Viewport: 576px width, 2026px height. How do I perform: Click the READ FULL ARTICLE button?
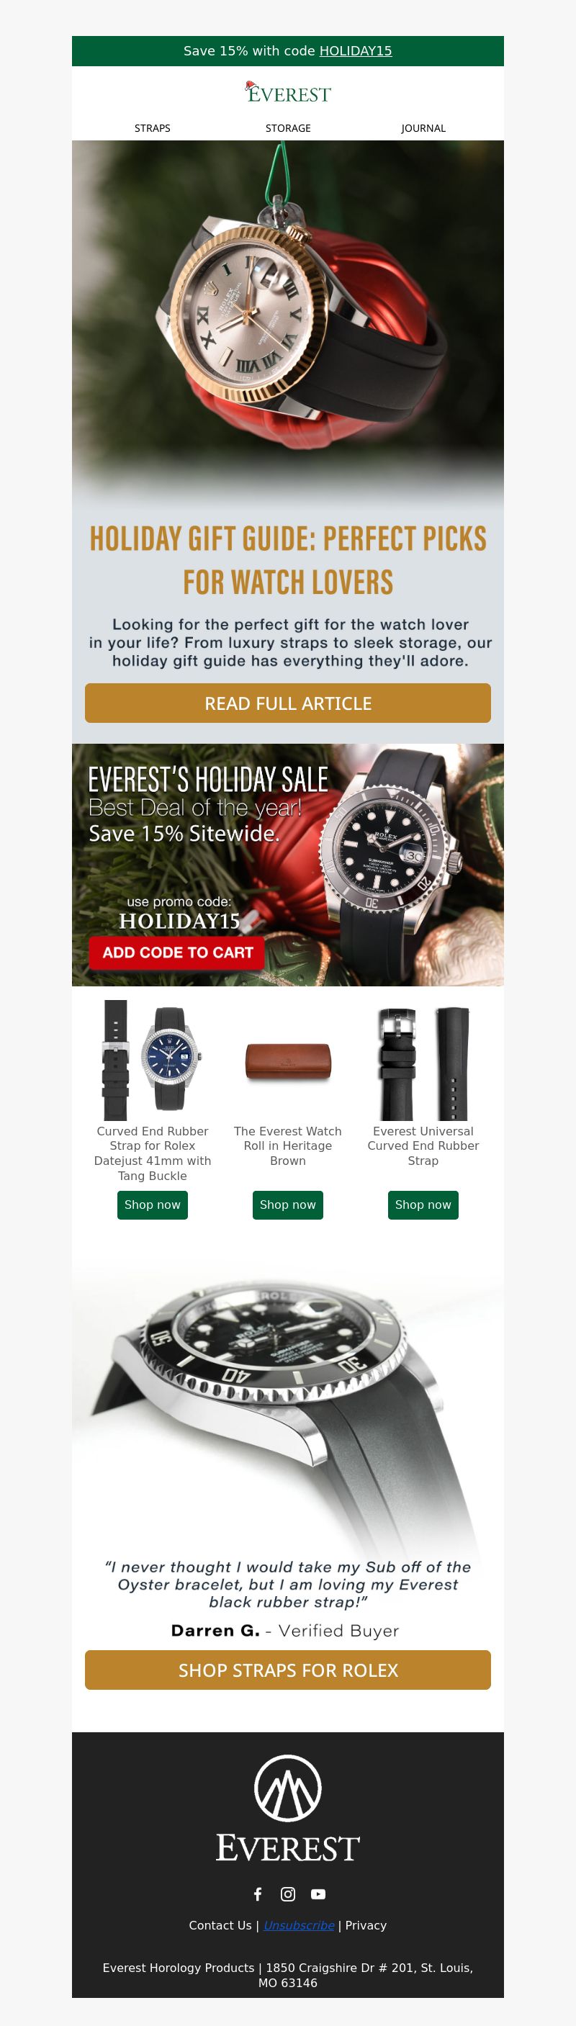click(x=288, y=703)
